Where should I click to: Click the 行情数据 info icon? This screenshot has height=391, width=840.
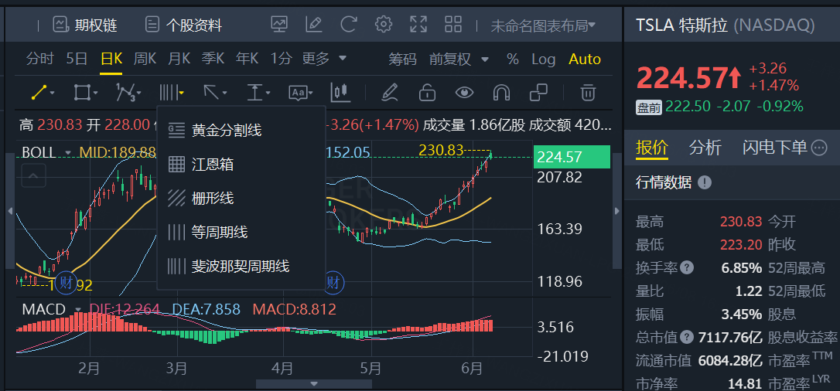tap(705, 183)
